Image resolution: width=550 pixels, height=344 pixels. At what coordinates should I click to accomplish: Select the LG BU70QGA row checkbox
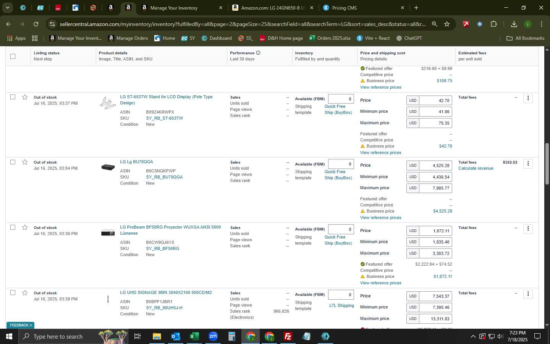point(13,162)
